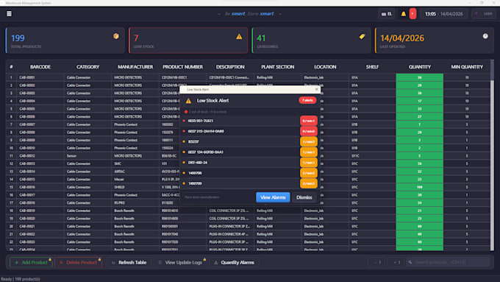Sort table by Min Quantity column header
500x282 pixels.
coord(467,67)
